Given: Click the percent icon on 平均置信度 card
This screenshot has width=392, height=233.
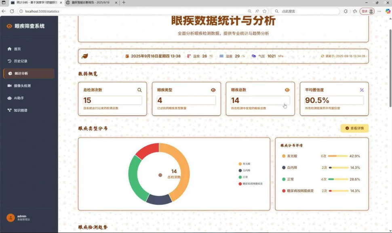Looking at the screenshot, I should [x=362, y=90].
